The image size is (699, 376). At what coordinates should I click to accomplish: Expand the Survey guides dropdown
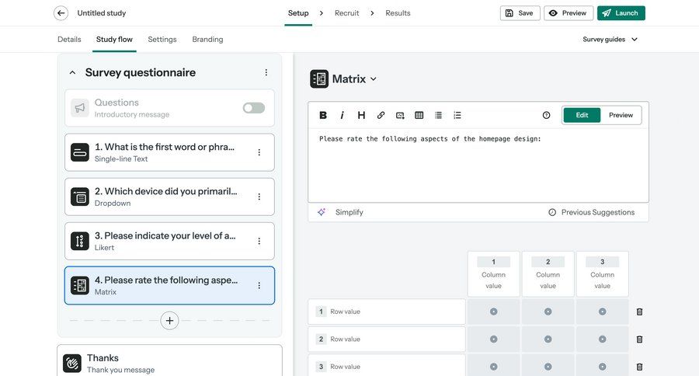click(x=610, y=39)
